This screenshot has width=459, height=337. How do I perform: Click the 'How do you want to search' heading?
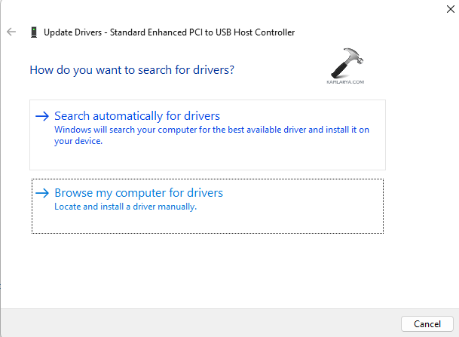(131, 70)
